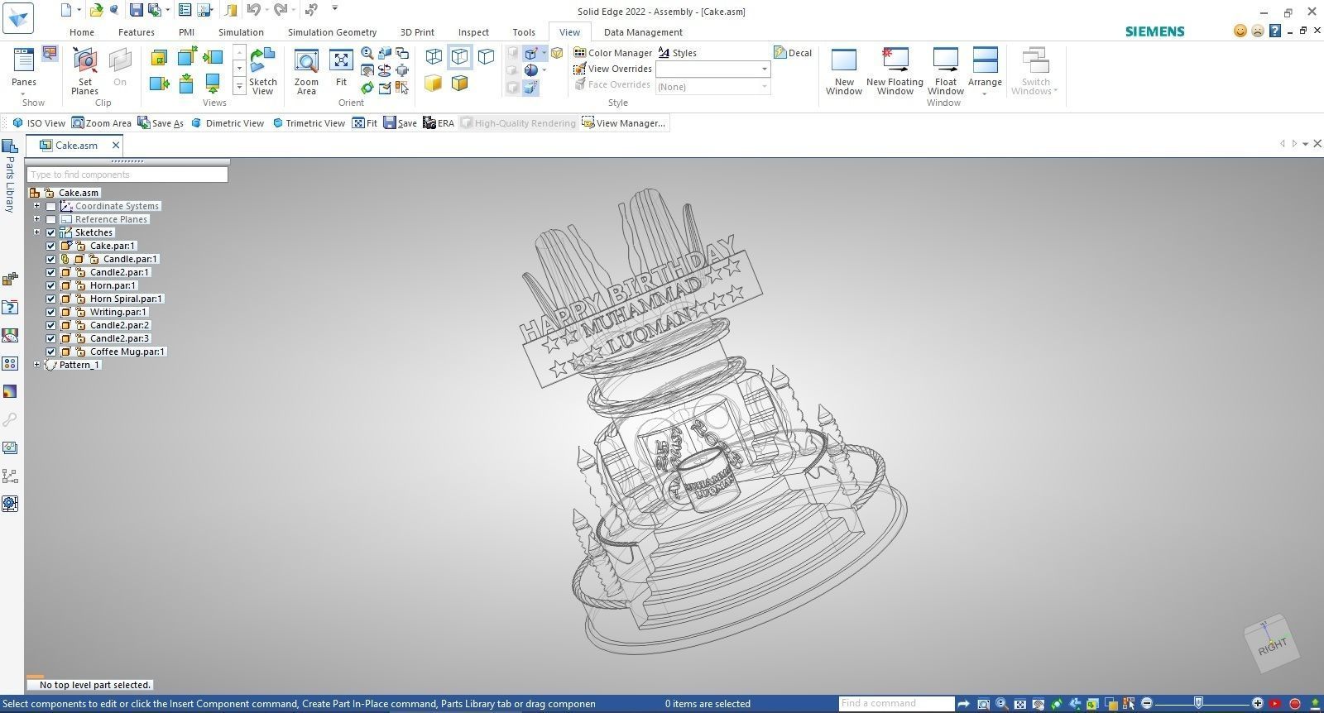1324x713 pixels.
Task: Select the shaded display style cube
Action: click(434, 83)
